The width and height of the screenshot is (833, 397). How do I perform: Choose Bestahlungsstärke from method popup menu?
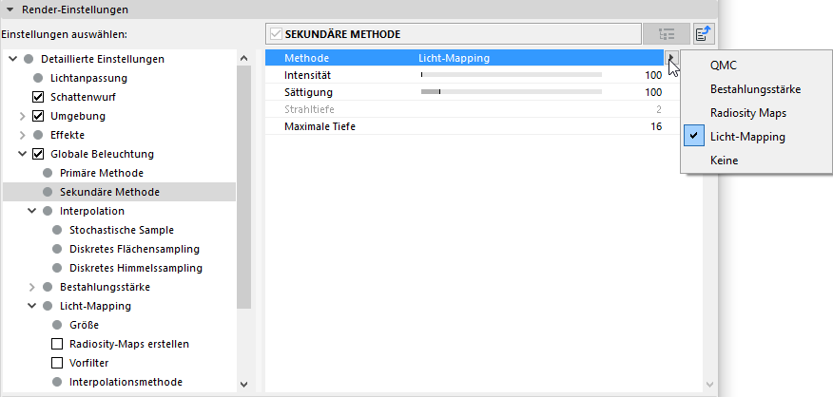click(x=755, y=89)
